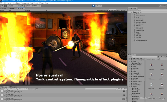Viewport: 167px width, 102px height.
Task: Click the Clear button in Console
Action: click(2, 89)
